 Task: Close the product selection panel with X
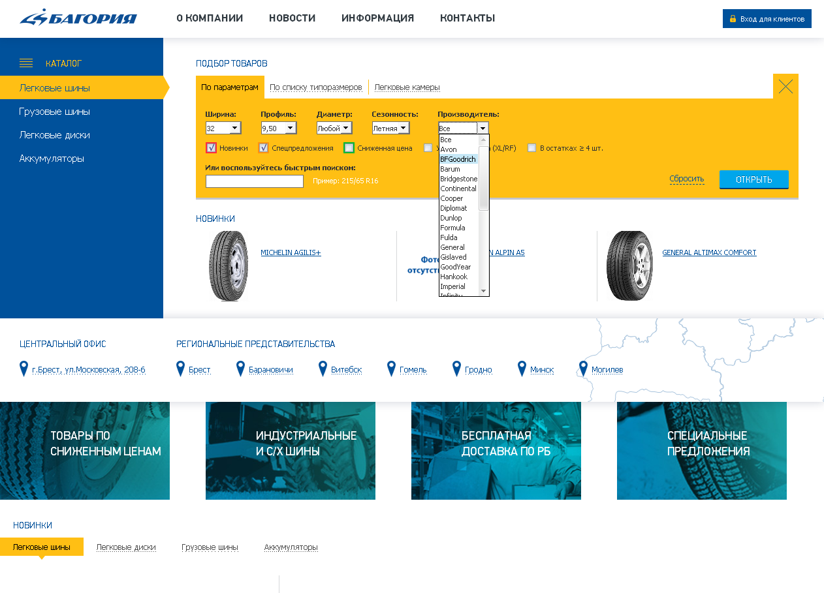coord(785,86)
